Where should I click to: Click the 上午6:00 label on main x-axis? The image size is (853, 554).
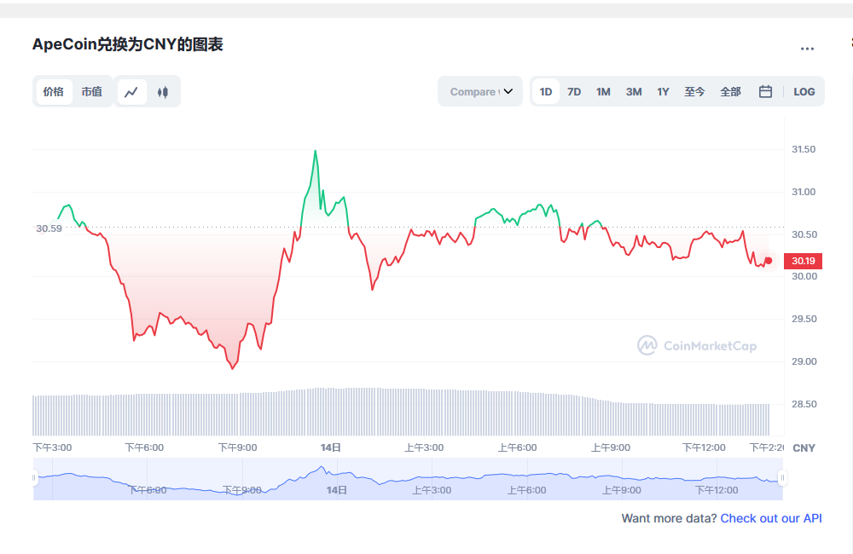pyautogui.click(x=517, y=447)
